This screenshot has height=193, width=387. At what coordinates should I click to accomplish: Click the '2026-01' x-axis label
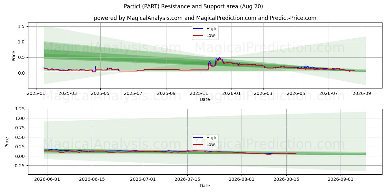[232, 93]
